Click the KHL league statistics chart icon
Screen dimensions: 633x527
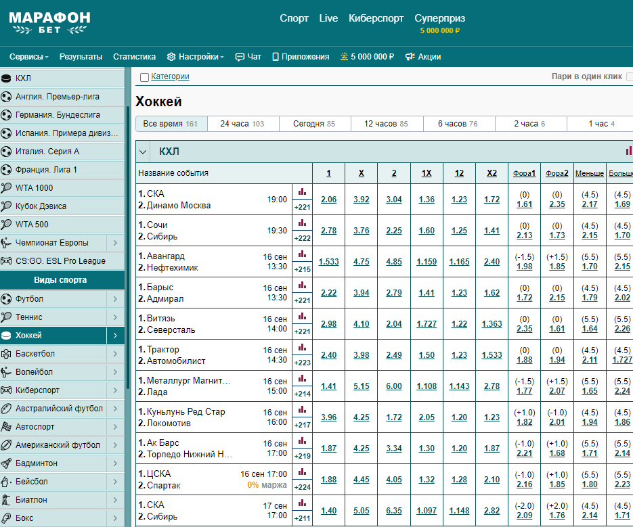click(x=629, y=151)
